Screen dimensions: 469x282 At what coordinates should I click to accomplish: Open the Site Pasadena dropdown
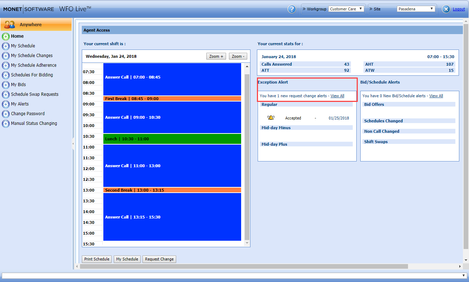416,9
